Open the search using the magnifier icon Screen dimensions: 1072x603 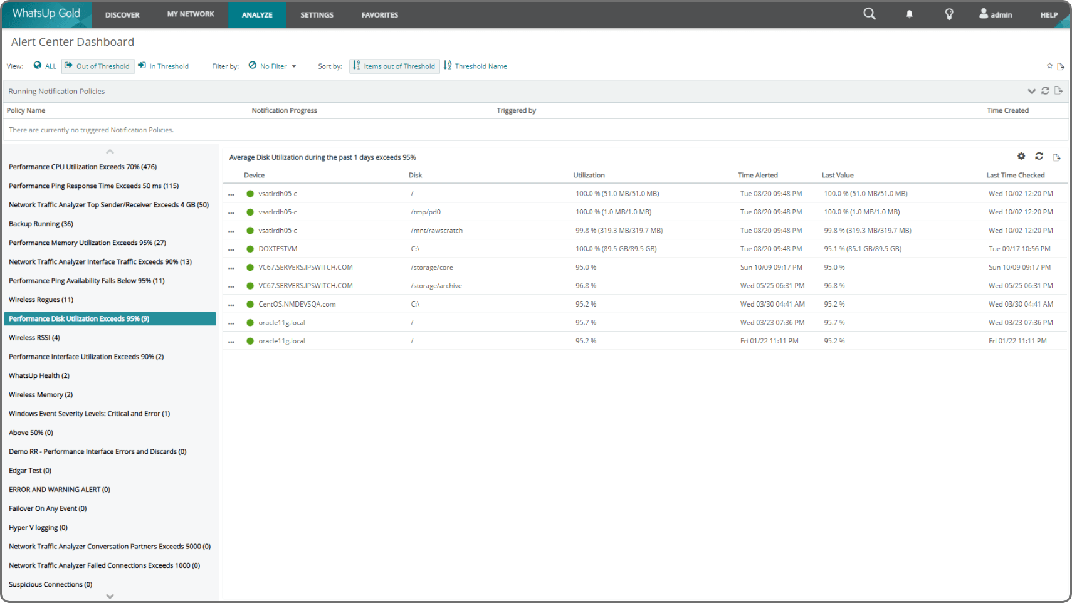coord(869,14)
